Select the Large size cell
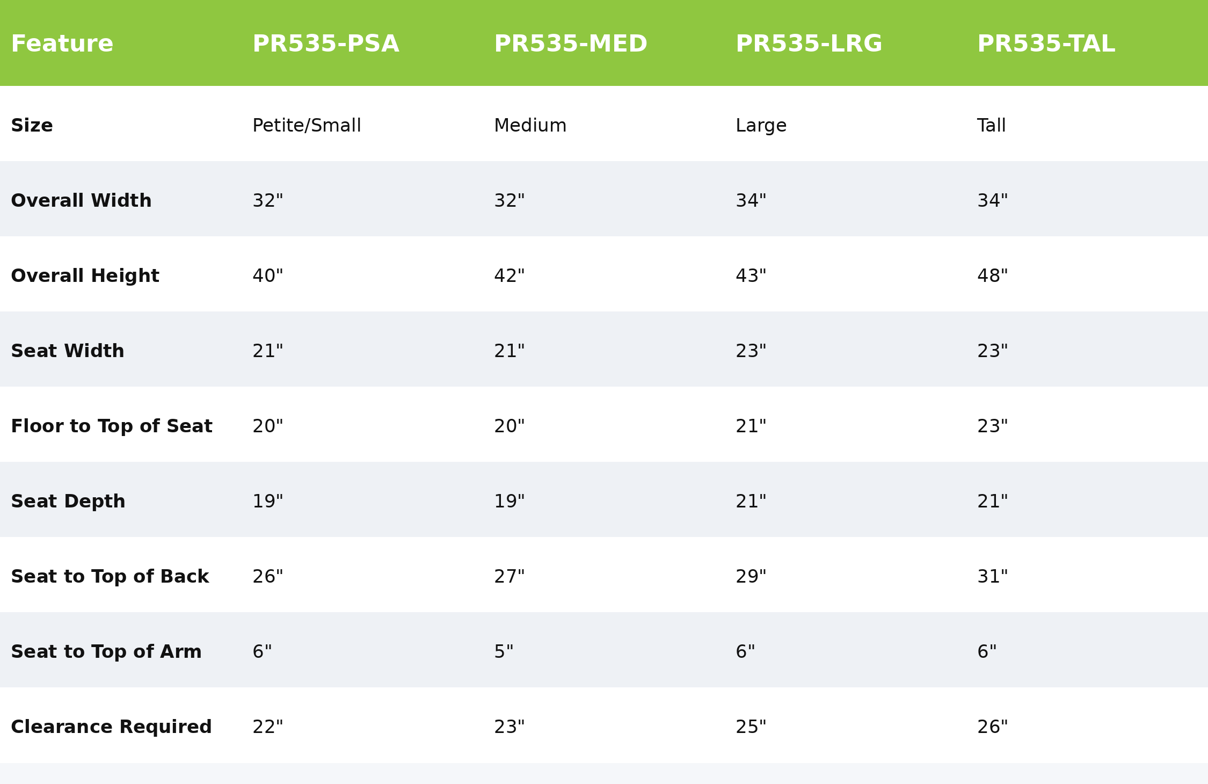This screenshot has width=1208, height=784. click(x=761, y=126)
